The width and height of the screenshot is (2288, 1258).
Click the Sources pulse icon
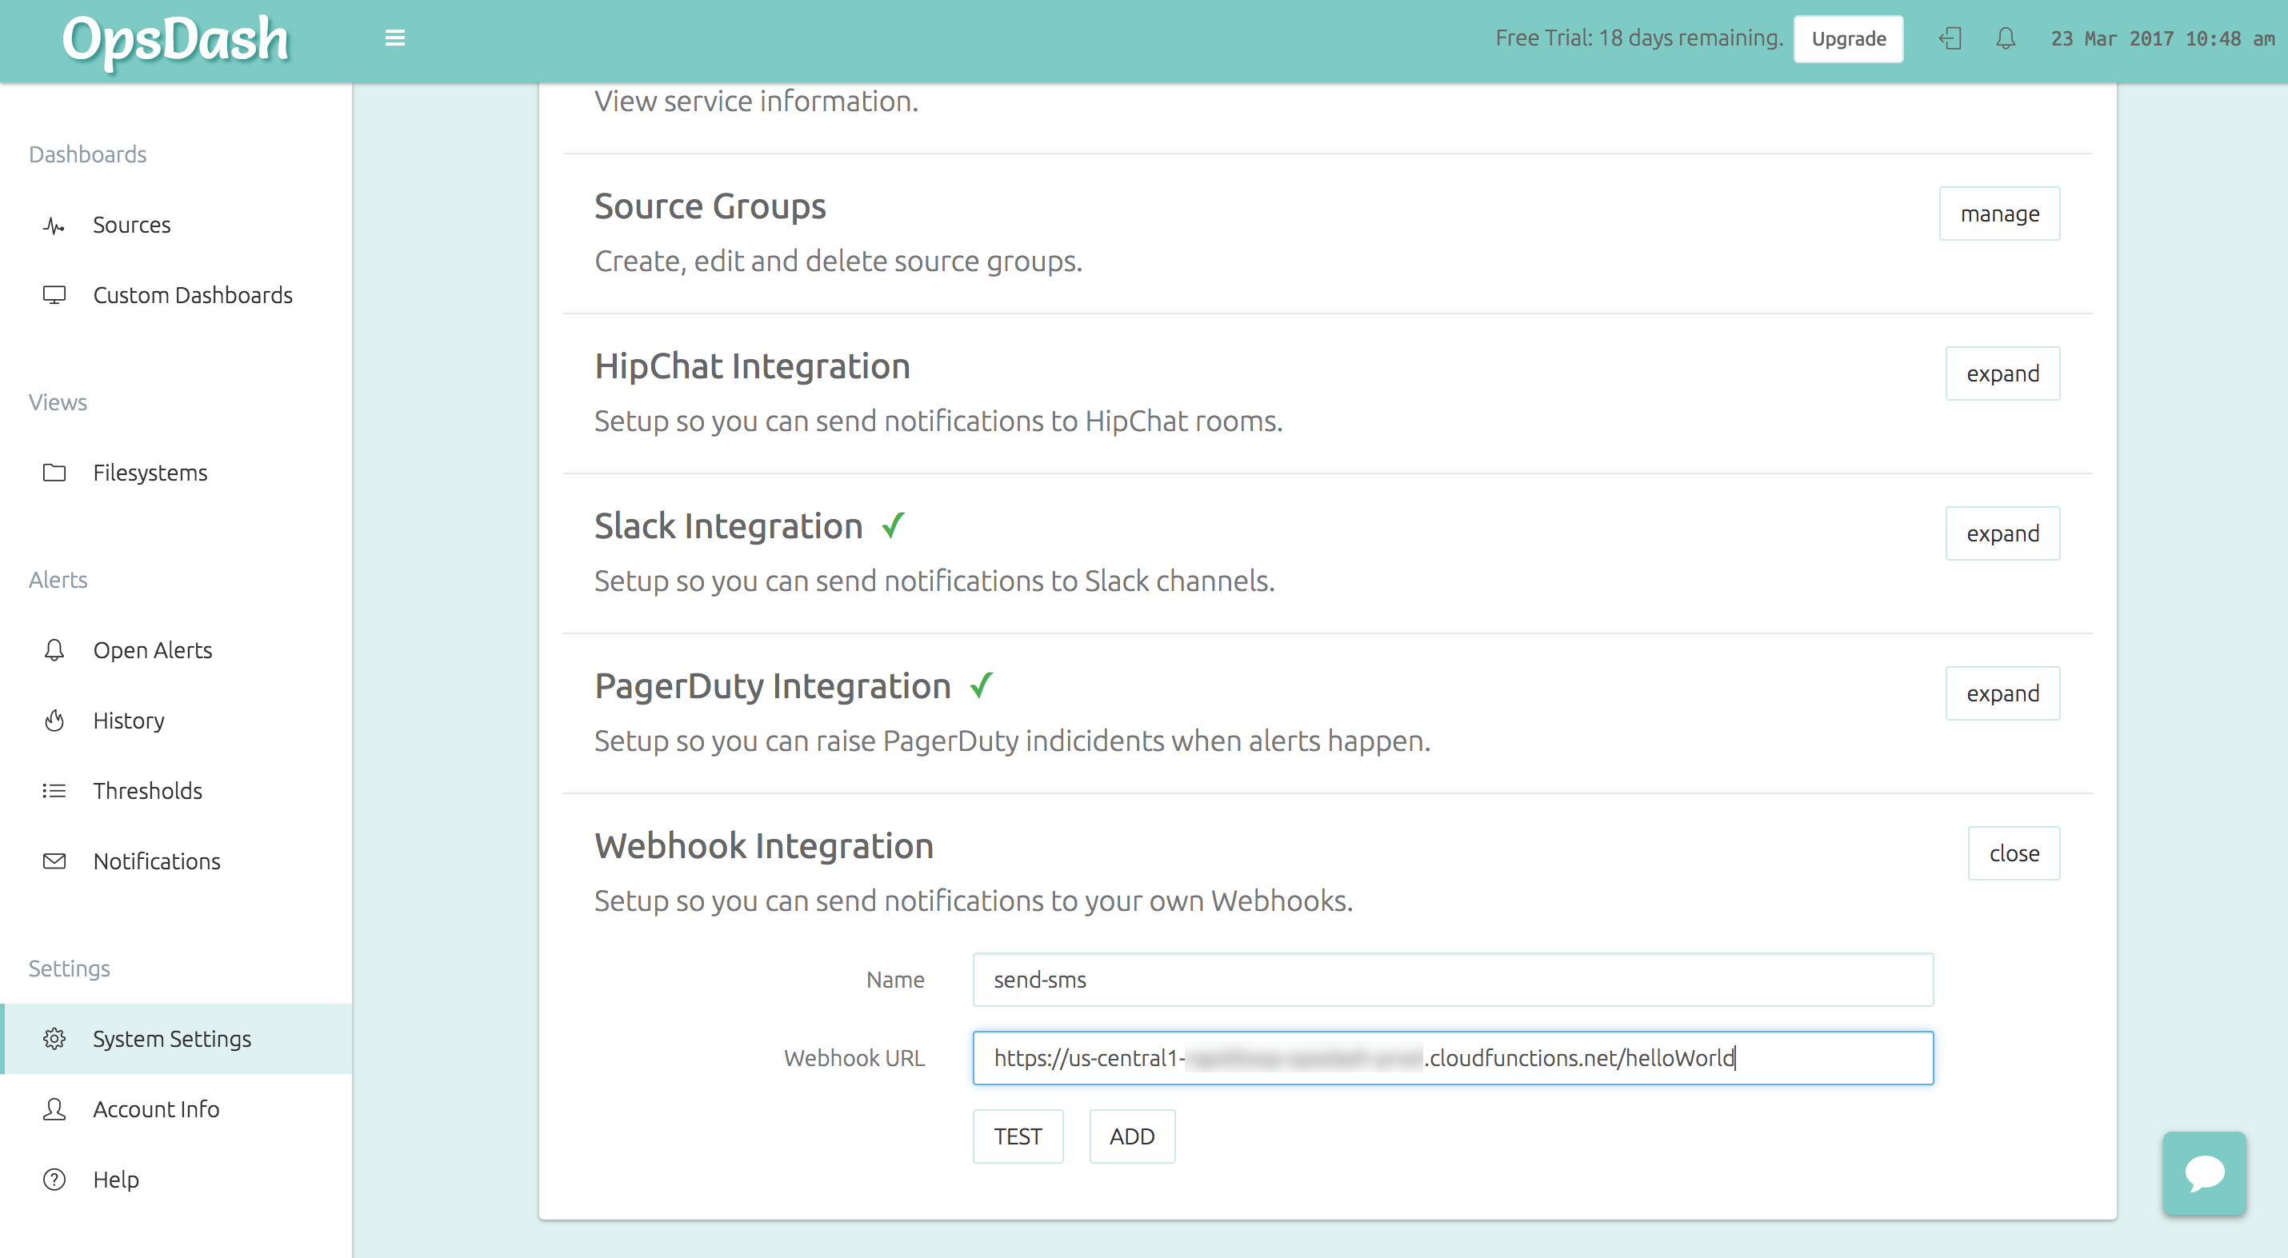[54, 226]
